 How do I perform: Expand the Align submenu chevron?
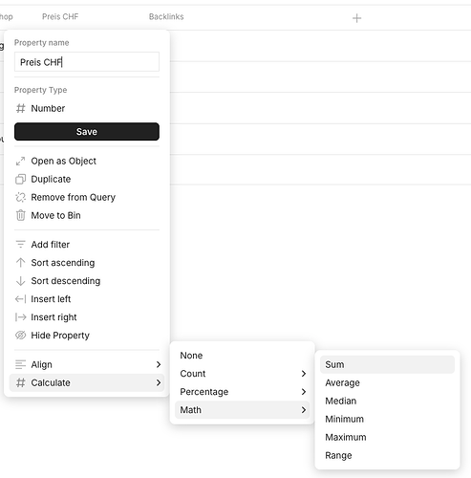click(x=159, y=364)
